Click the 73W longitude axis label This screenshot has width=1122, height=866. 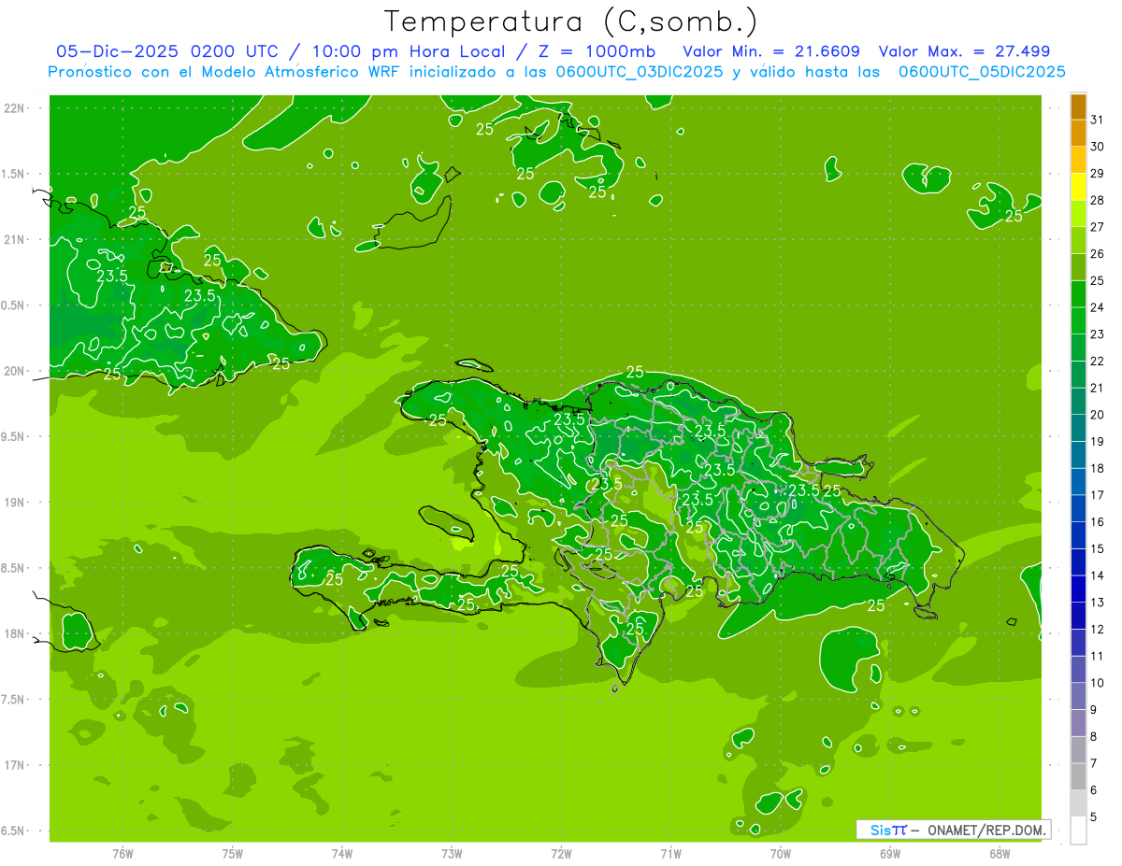coord(452,854)
